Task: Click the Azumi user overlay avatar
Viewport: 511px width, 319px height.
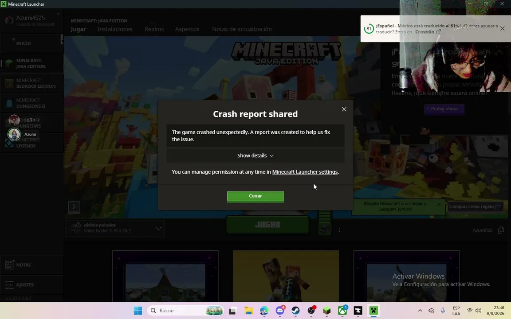Action: pyautogui.click(x=14, y=134)
